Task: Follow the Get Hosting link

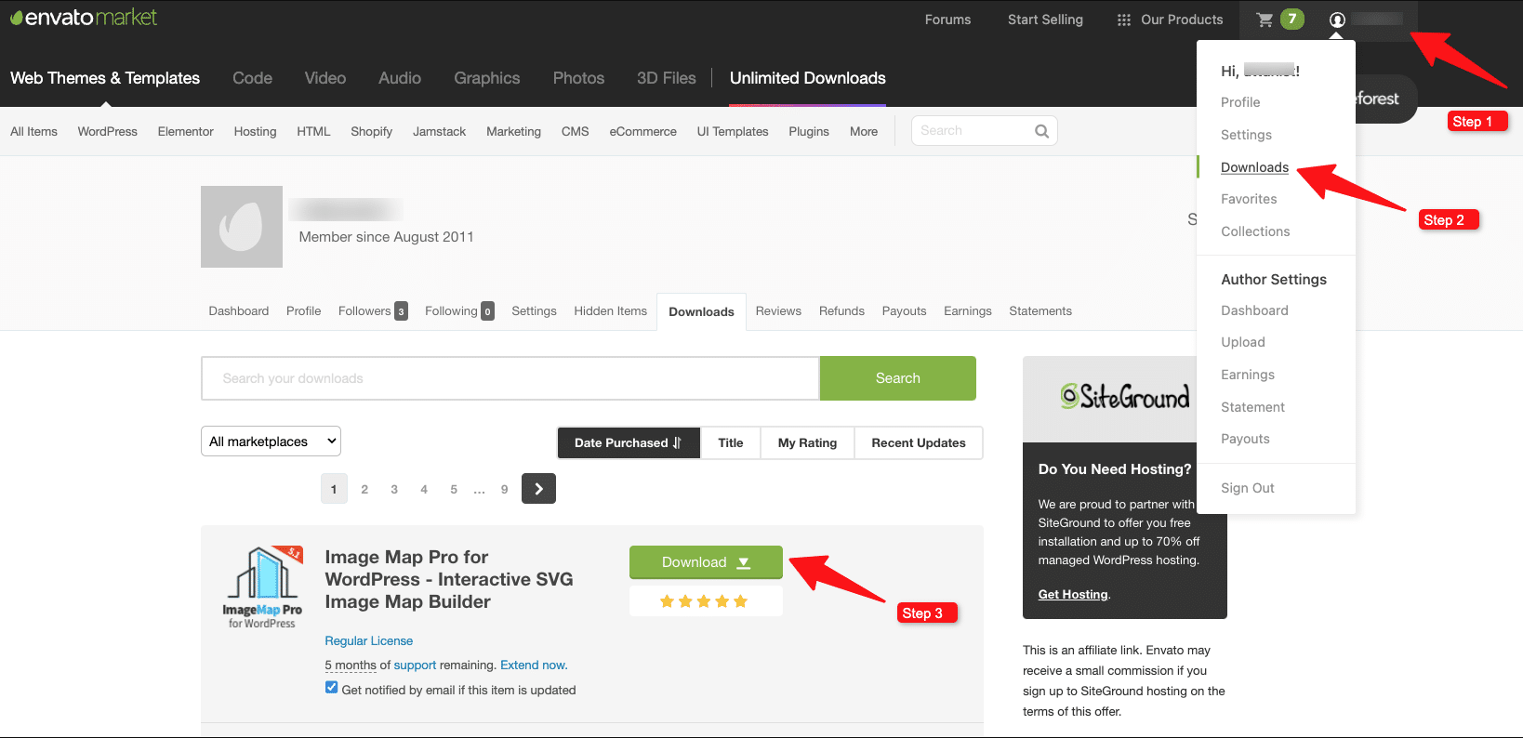Action: coord(1073,594)
